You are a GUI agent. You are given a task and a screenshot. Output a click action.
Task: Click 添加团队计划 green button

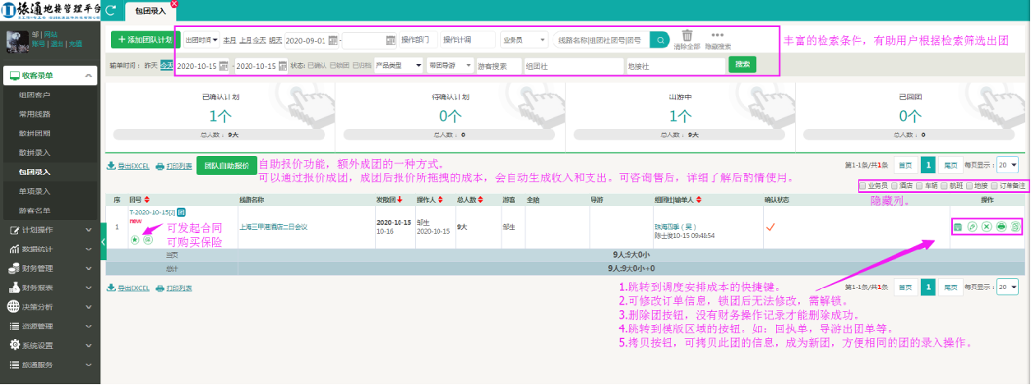tap(144, 39)
